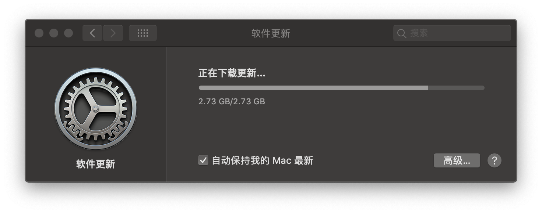Zoom the window with the third traffic light
The image size is (542, 213).
click(68, 33)
